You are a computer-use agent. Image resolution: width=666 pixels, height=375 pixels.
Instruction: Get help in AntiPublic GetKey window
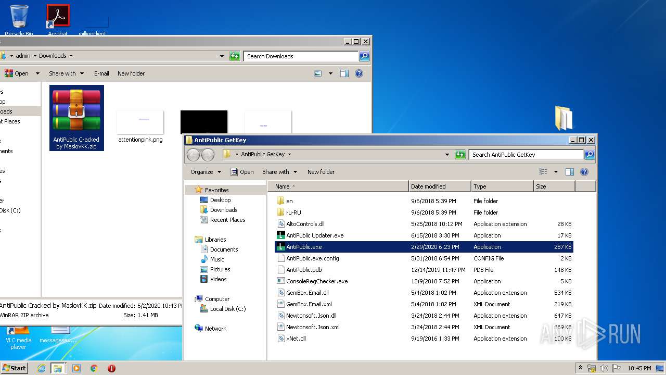(x=584, y=172)
